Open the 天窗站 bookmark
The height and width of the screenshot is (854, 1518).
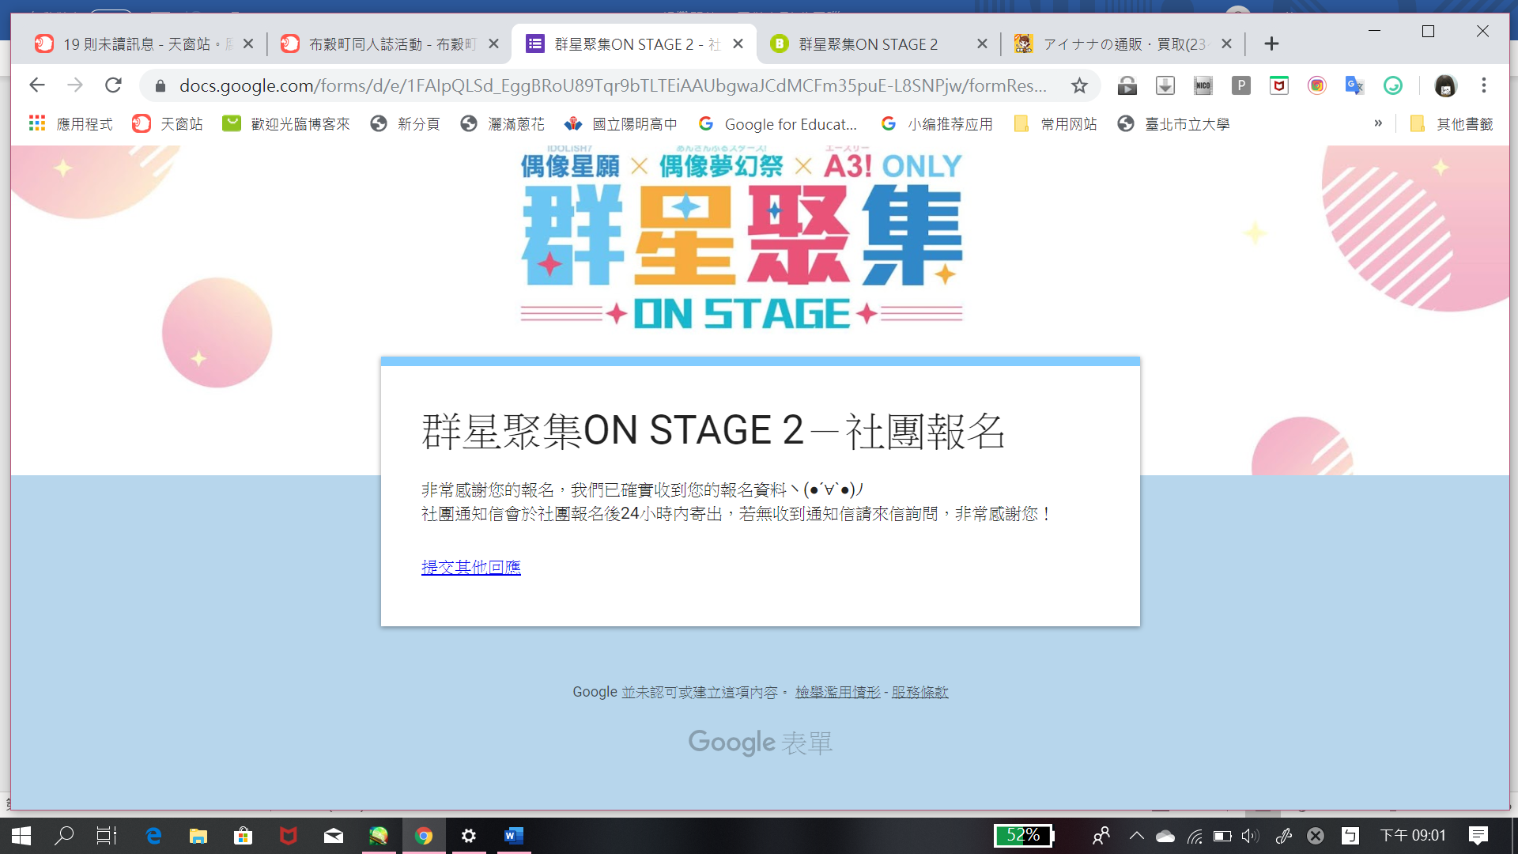click(167, 124)
